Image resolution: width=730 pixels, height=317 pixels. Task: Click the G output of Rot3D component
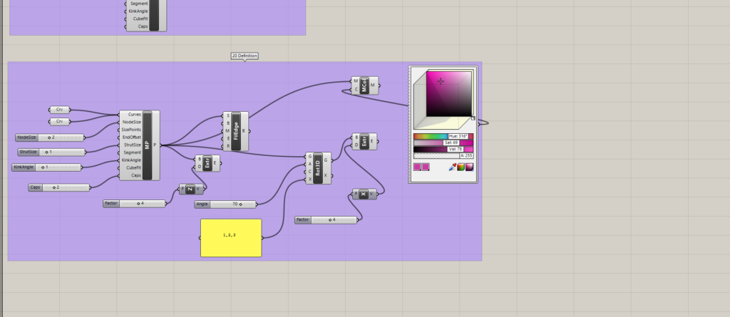[325, 160]
